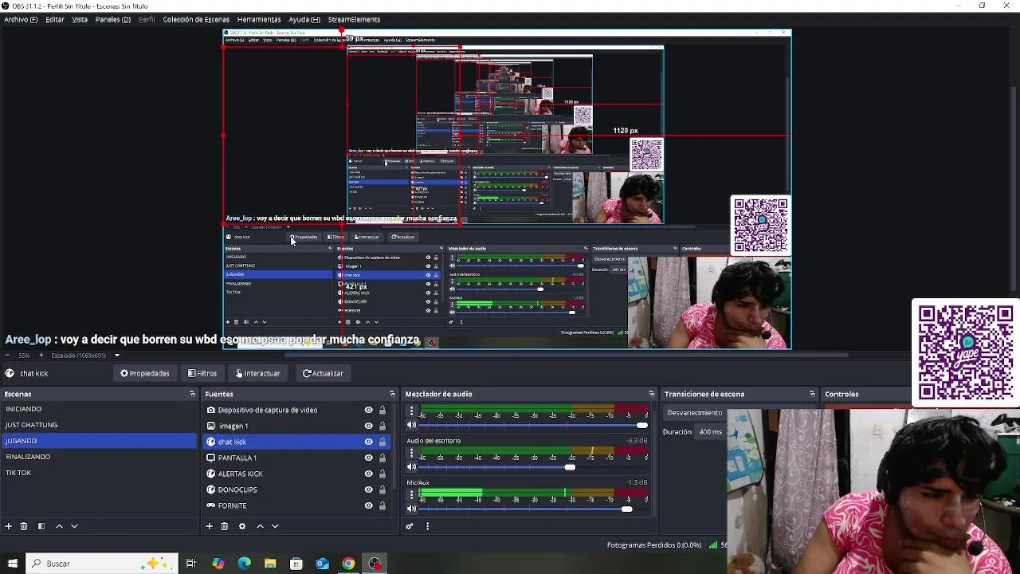The height and width of the screenshot is (574, 1020).
Task: Toggle visibility of imagen 1 source
Action: click(368, 426)
